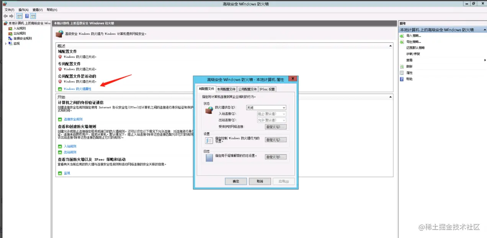
Task: Collapse the 概述 section with its arrow
Action: pyautogui.click(x=391, y=46)
